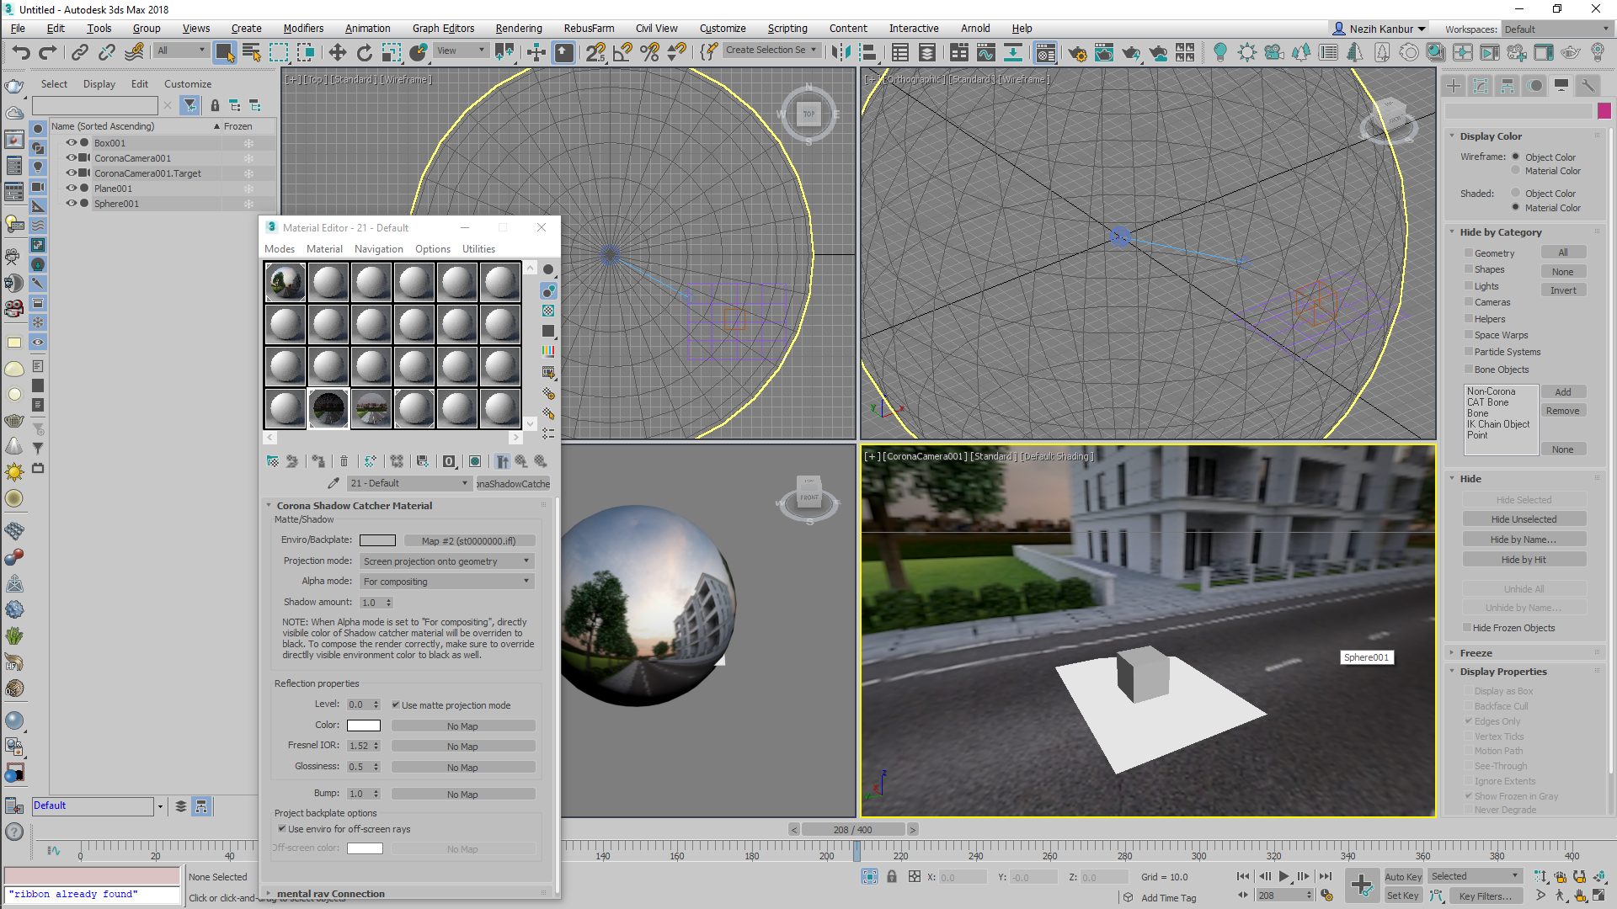Click the Scene Explorer lock selection icon
The width and height of the screenshot is (1617, 909).
click(x=215, y=105)
